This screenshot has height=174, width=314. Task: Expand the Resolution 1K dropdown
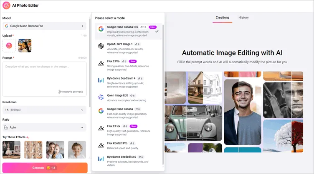pos(44,110)
